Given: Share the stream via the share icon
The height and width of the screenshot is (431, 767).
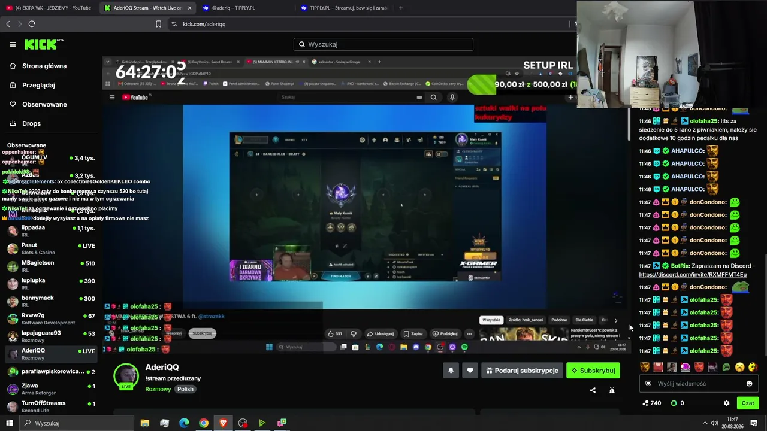Looking at the screenshot, I should [x=593, y=390].
